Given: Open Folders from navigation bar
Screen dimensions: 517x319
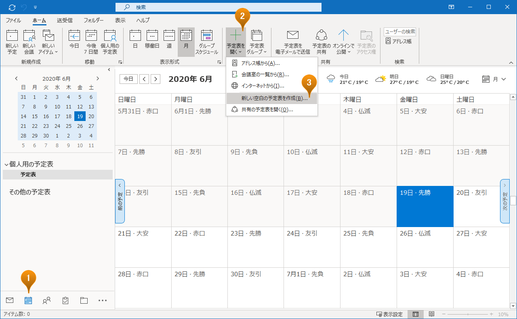Looking at the screenshot, I should [84, 300].
